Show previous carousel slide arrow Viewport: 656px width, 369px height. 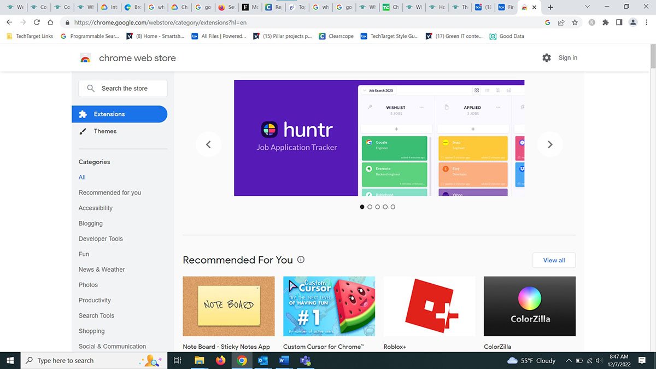tap(208, 144)
